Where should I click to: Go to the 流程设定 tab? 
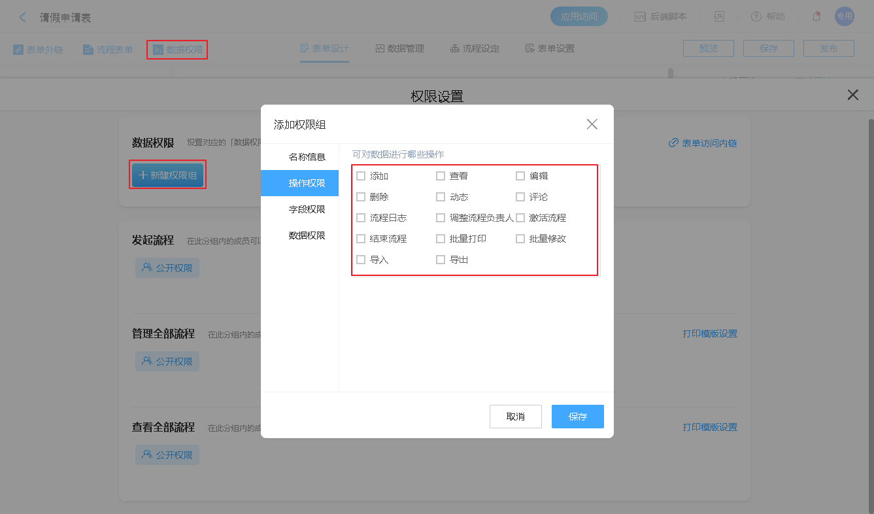click(475, 48)
